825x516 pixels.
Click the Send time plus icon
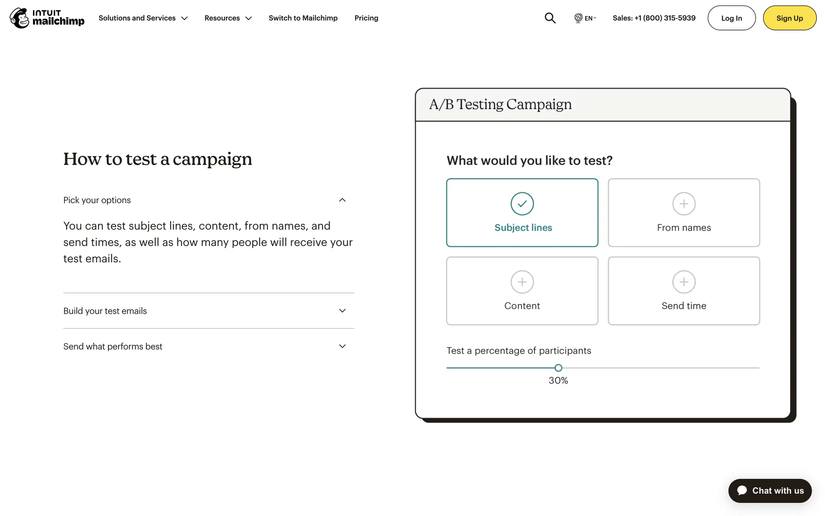(x=684, y=282)
